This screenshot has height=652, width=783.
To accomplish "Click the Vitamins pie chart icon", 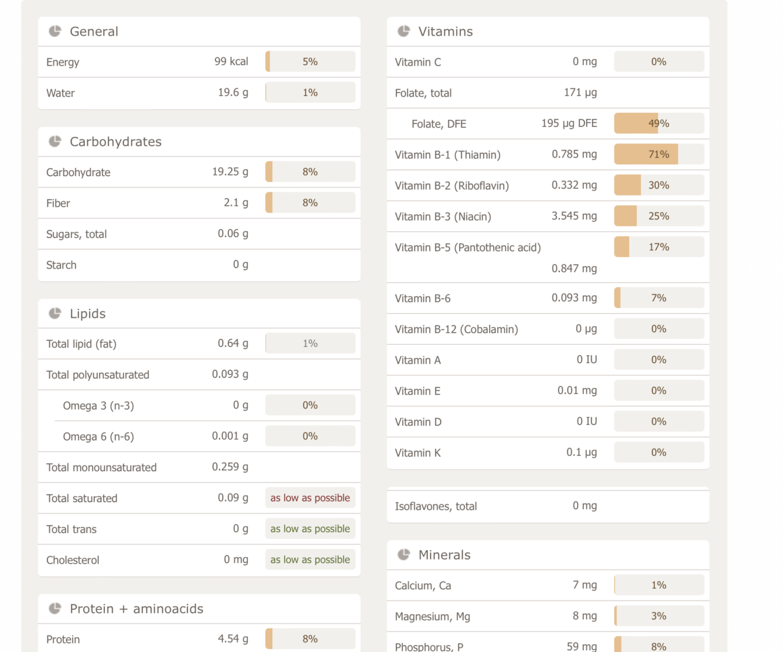I will (x=403, y=31).
